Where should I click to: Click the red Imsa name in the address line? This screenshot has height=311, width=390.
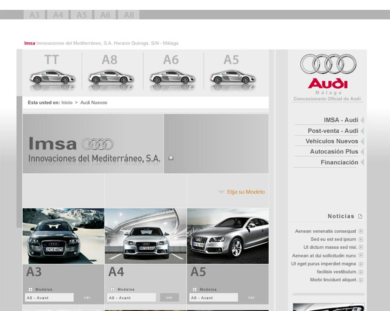pos(30,43)
